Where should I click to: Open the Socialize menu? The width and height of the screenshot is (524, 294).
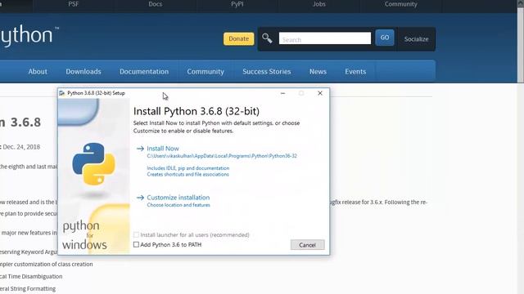click(416, 39)
